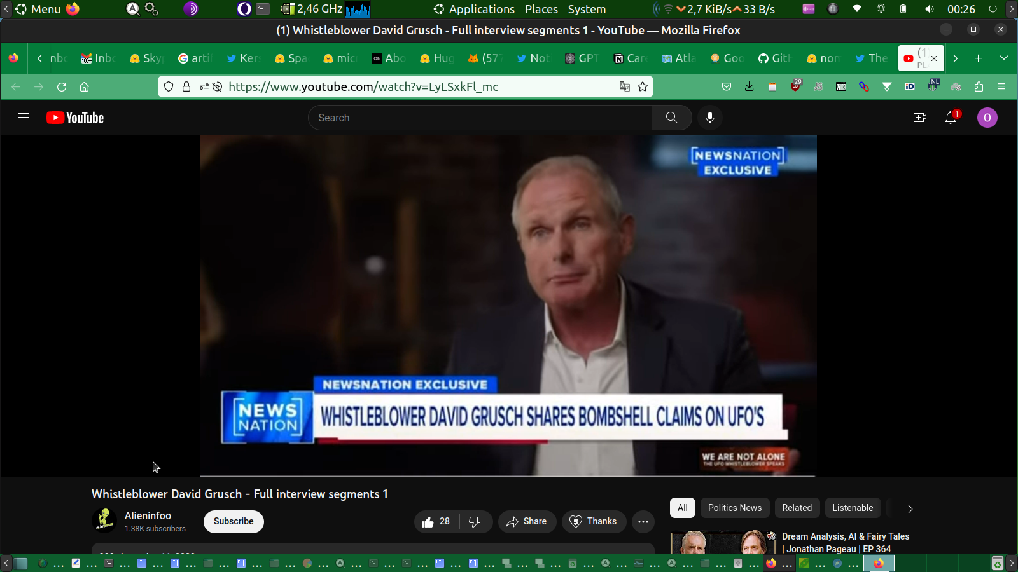
Task: Open the site security padlock info
Action: 186,87
